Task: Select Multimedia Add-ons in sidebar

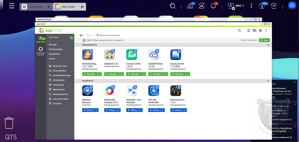Action: (41, 51)
